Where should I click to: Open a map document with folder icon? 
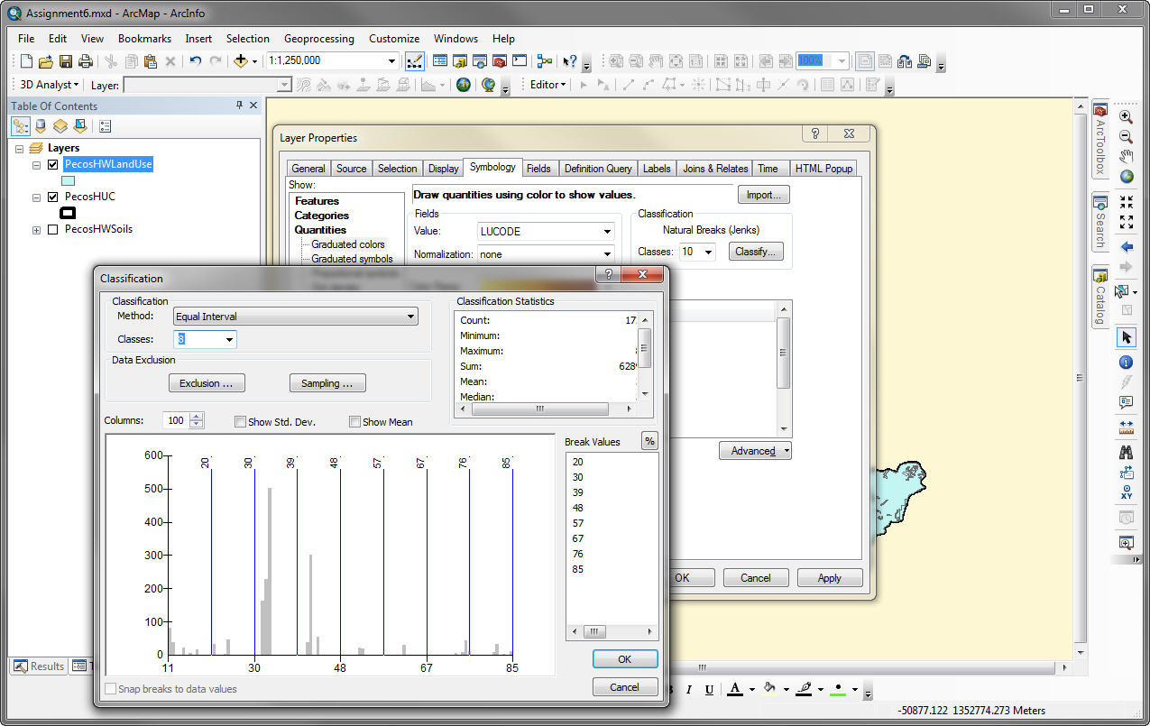(46, 61)
